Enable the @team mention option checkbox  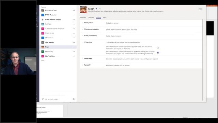point(158,48)
